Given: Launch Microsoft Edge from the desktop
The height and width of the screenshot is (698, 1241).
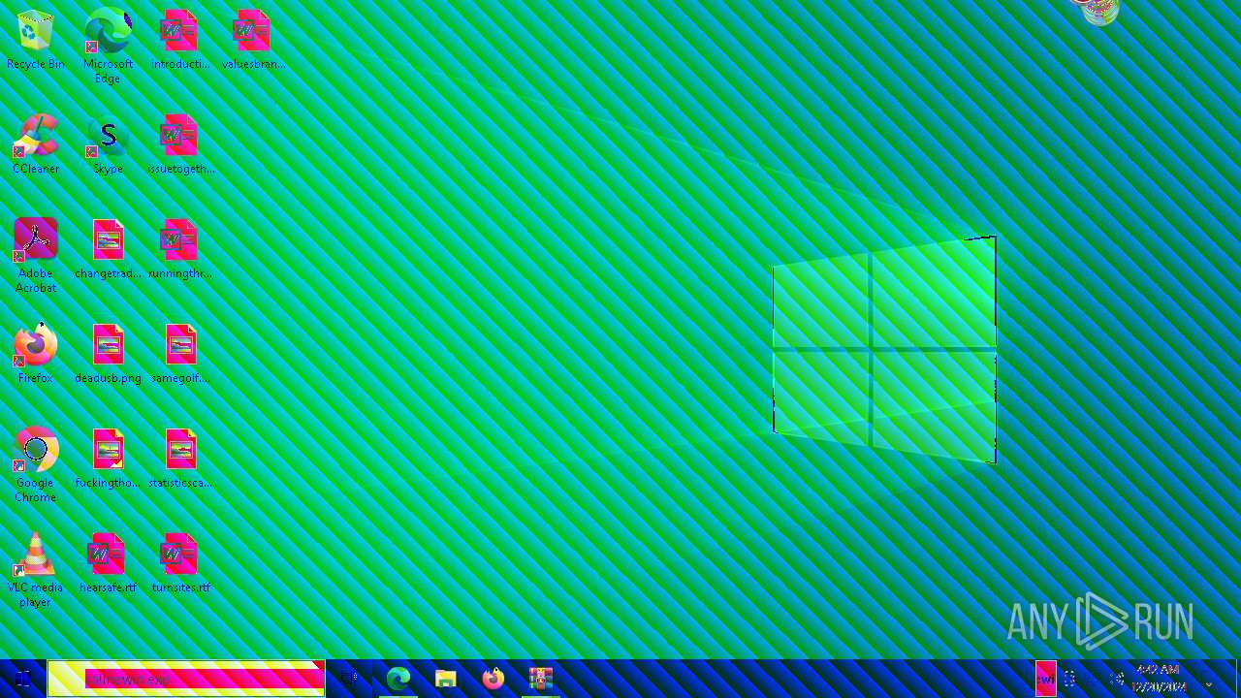Looking at the screenshot, I should click(x=108, y=46).
